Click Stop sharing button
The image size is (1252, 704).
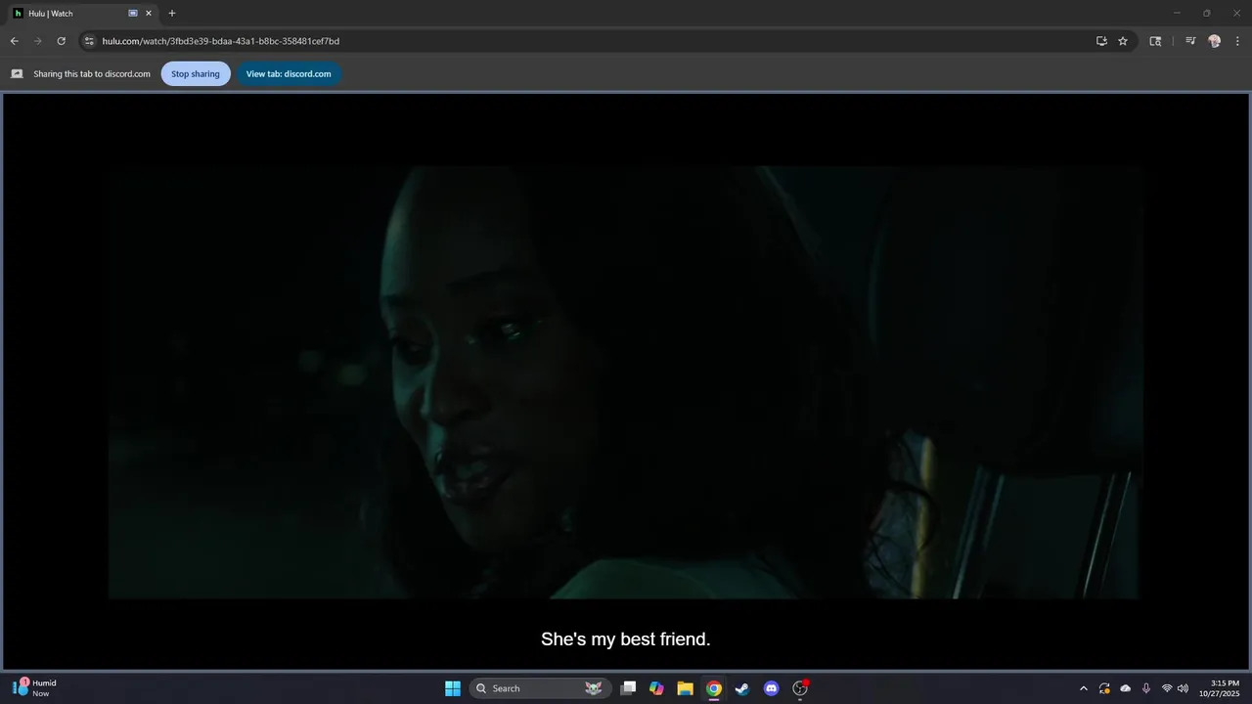(196, 73)
